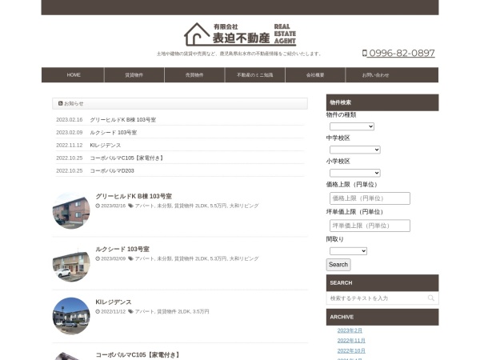This screenshot has height=360, width=480.
Task: Open news item グリーヒルドK B棟 103号室 dated 2023.02.16
Action: pos(122,120)
